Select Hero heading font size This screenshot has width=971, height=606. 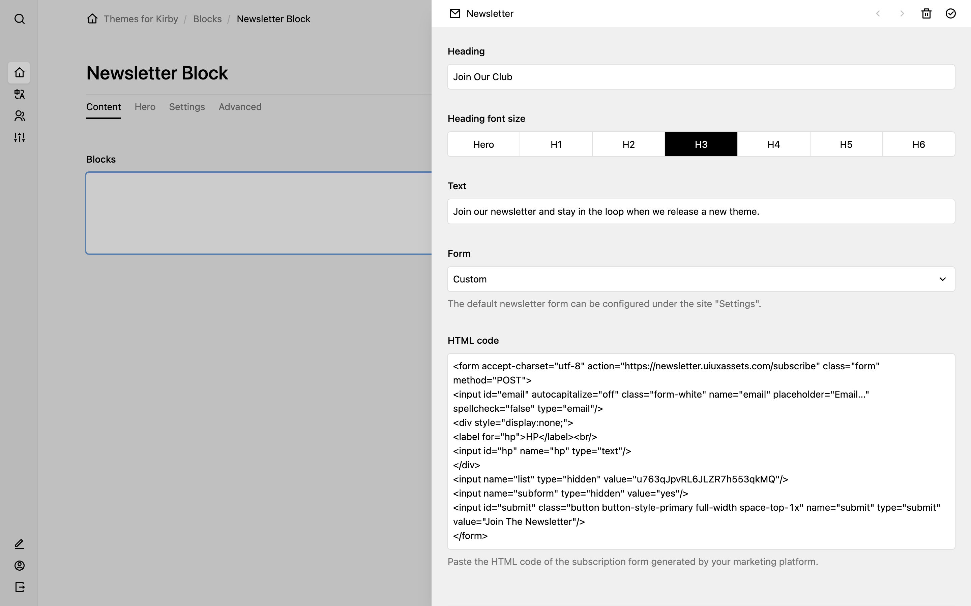483,144
